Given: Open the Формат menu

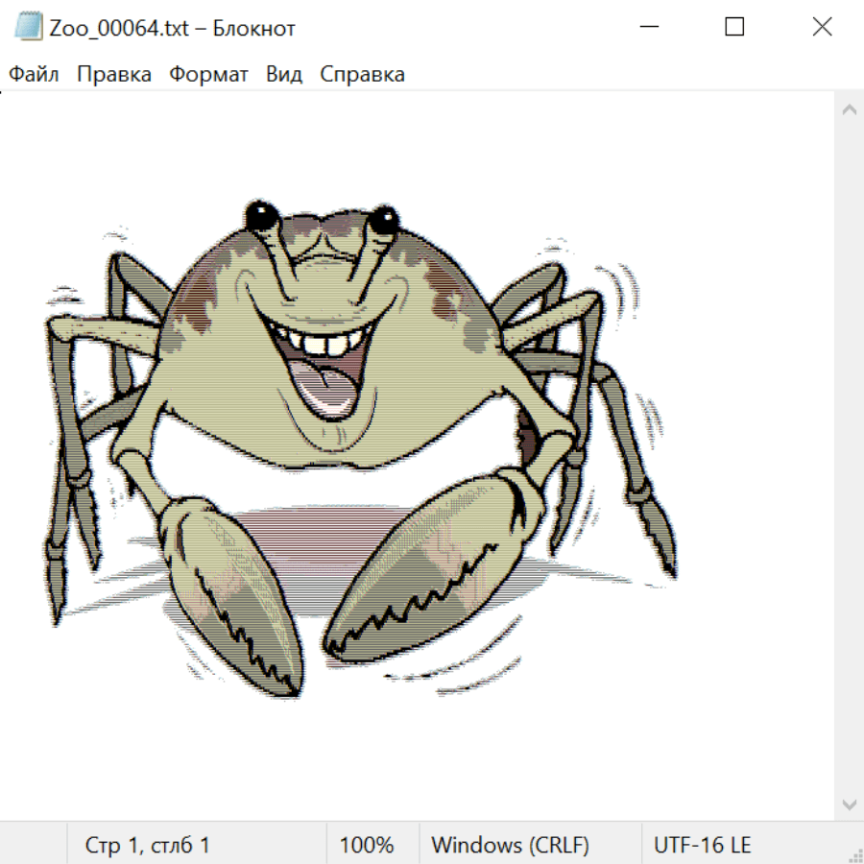Looking at the screenshot, I should (208, 75).
